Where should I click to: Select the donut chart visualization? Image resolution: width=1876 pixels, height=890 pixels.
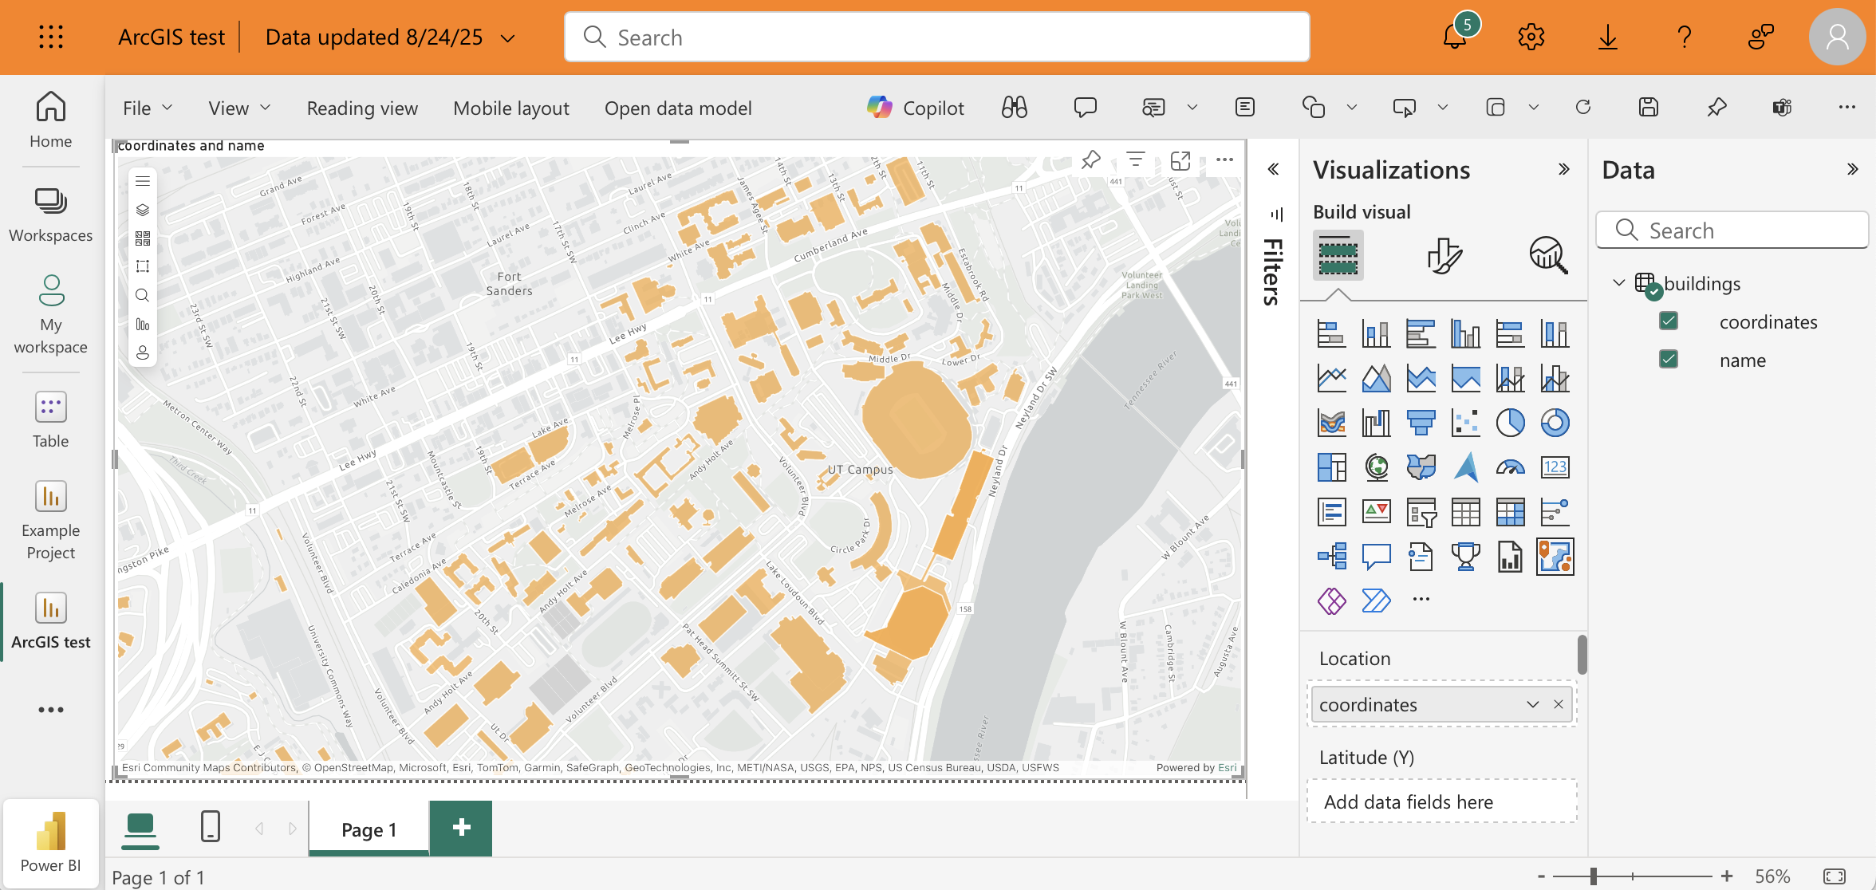1555,423
